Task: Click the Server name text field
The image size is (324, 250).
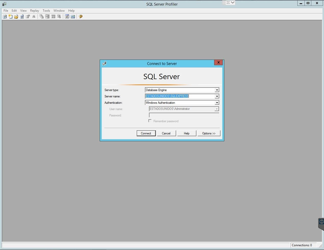Action: tap(180, 96)
